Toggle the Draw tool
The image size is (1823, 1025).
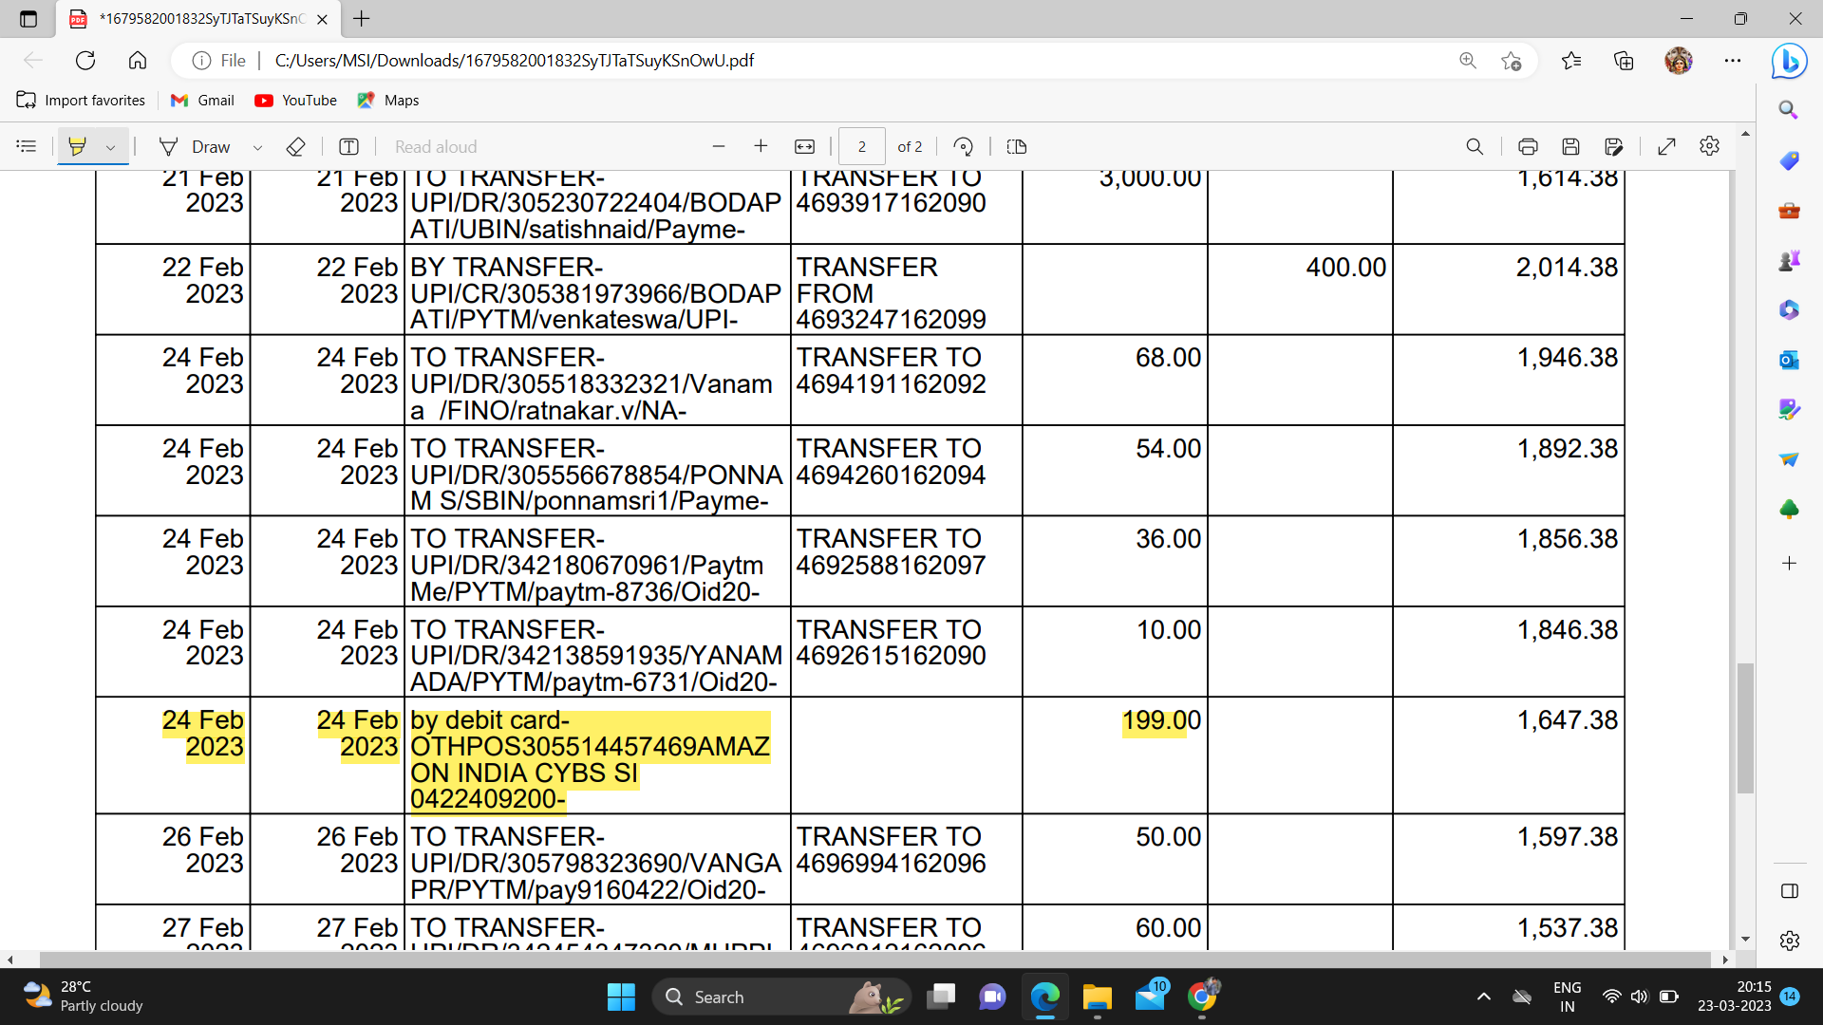(197, 146)
